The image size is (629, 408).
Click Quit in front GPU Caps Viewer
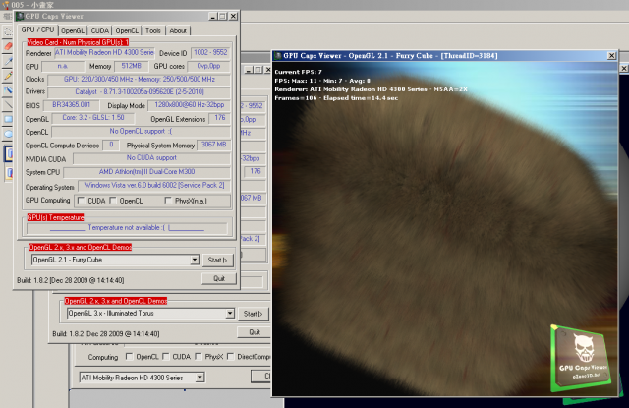[219, 278]
